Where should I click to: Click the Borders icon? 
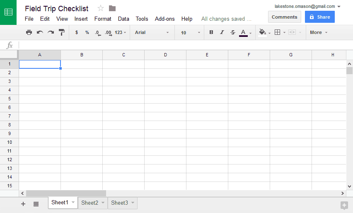point(277,32)
